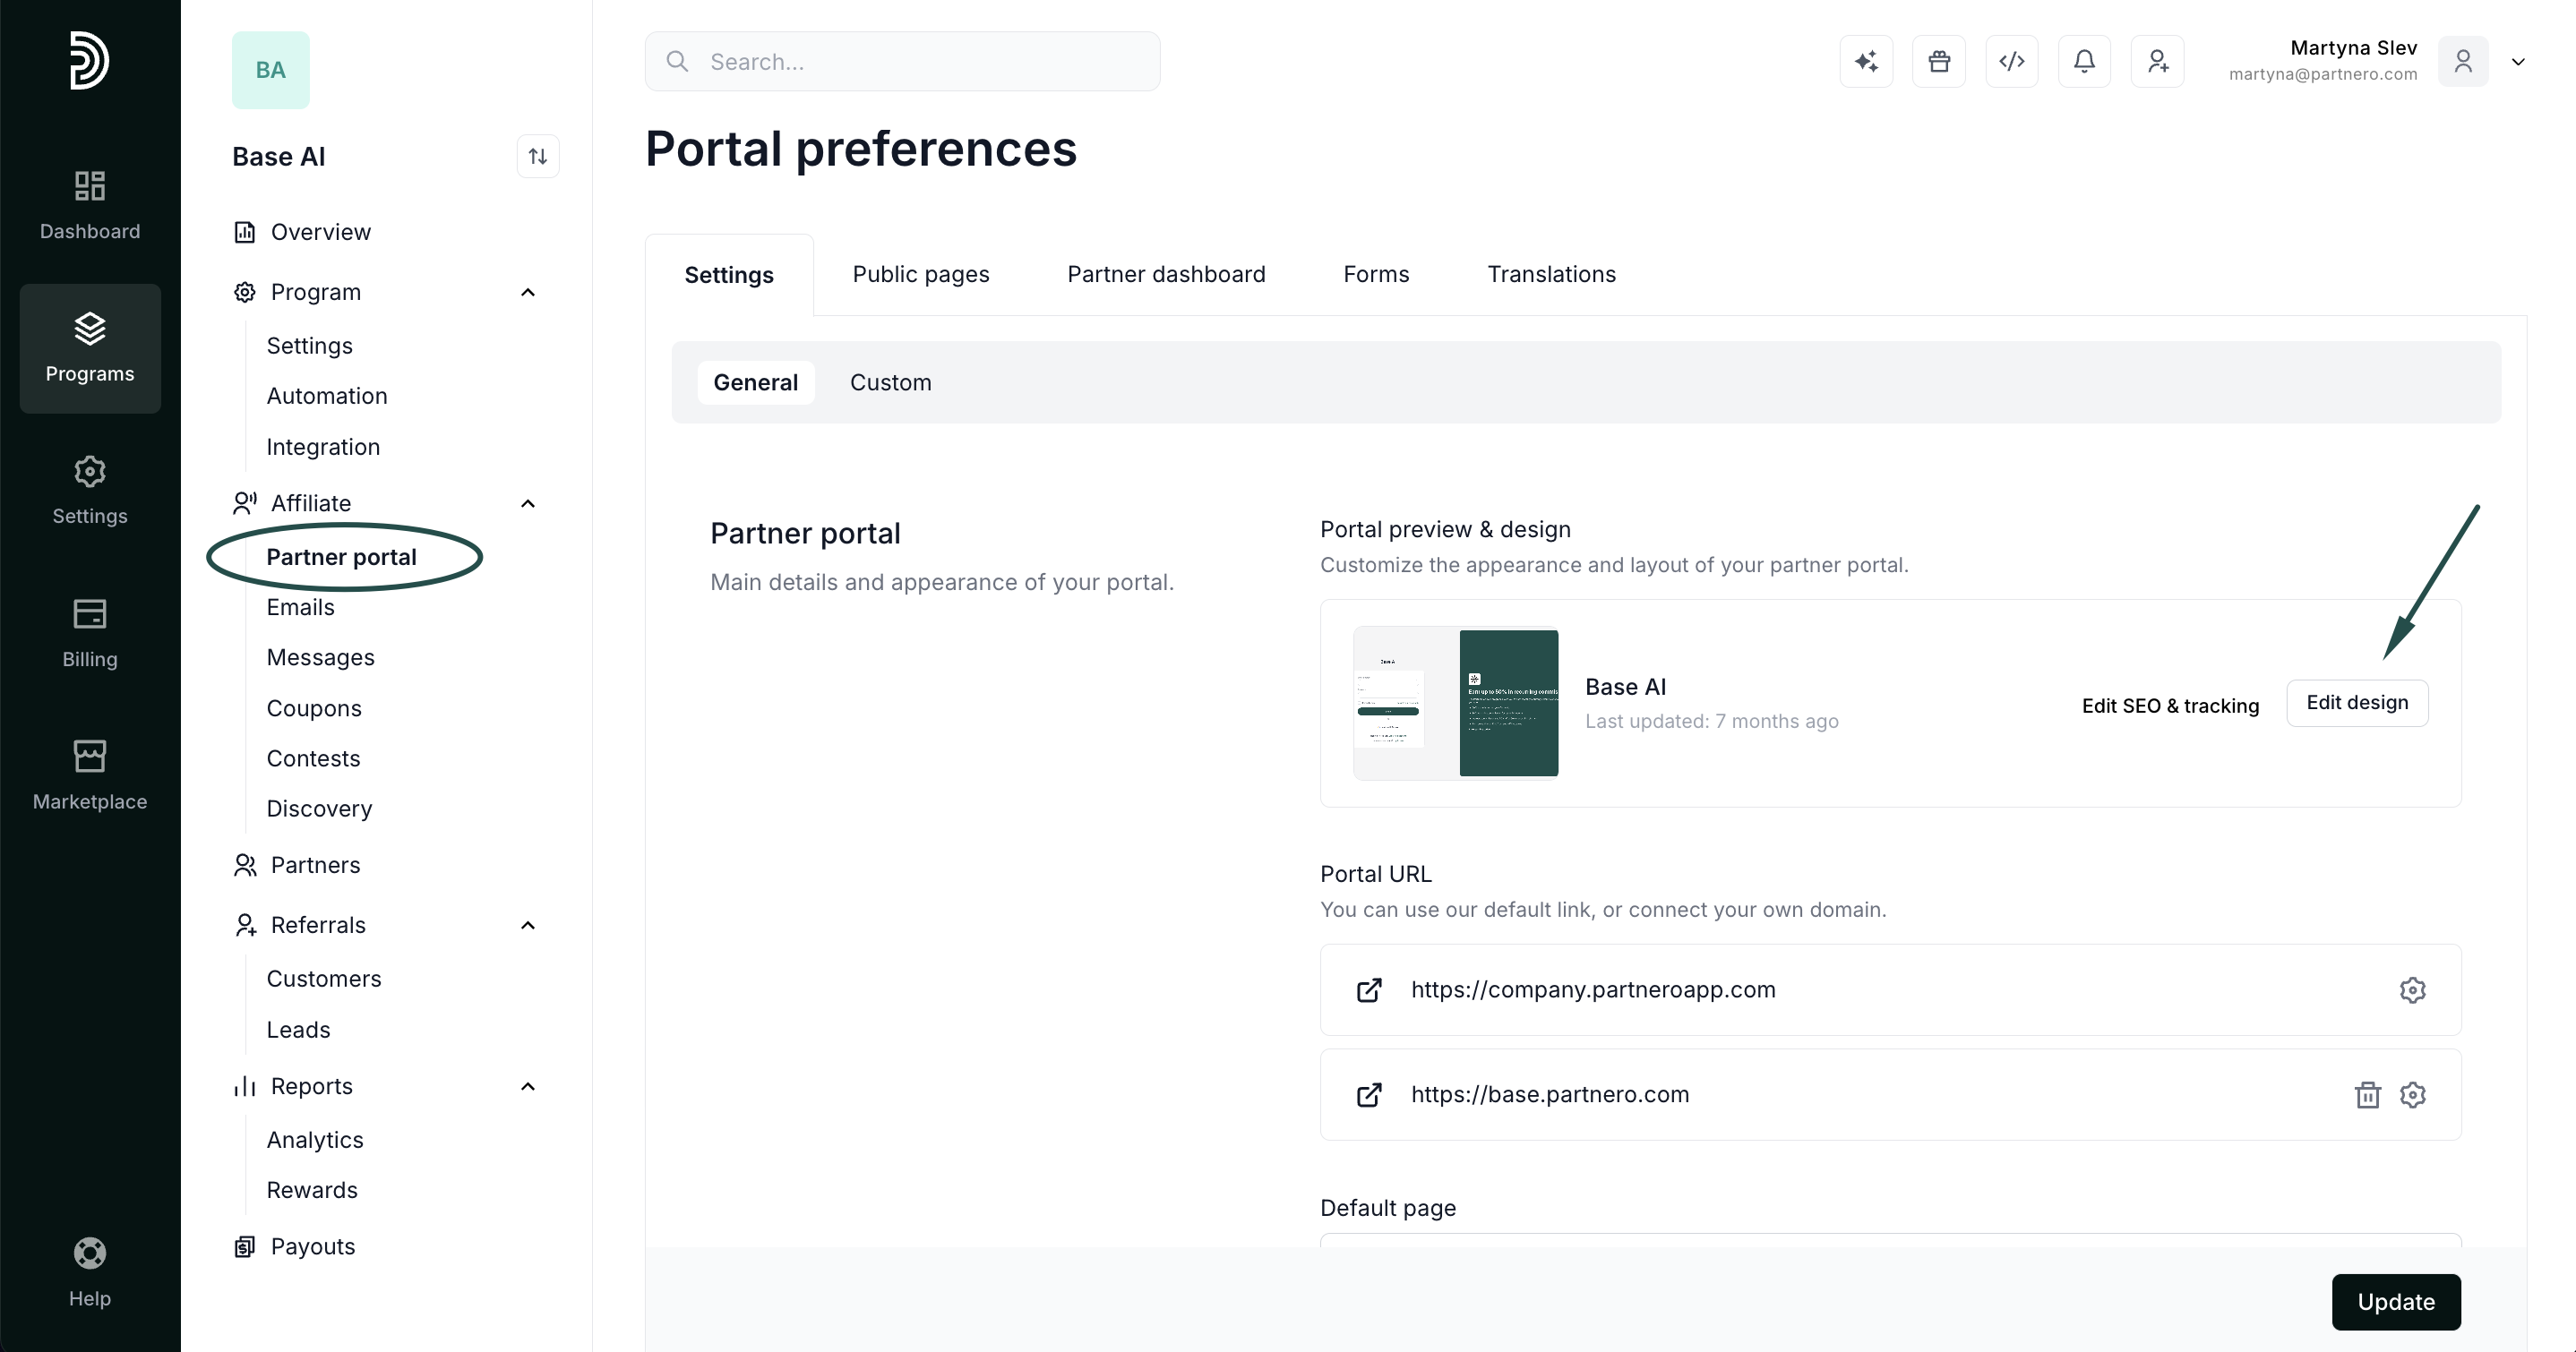Image resolution: width=2576 pixels, height=1352 pixels.
Task: Collapse the Affiliate section
Action: coord(528,503)
